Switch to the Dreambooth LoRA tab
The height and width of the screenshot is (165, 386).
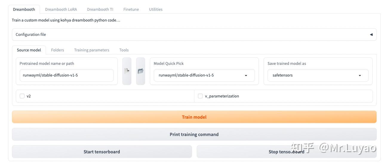pos(61,9)
